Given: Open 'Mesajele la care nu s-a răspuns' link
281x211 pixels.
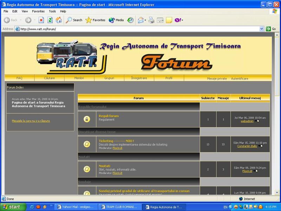Looking at the screenshot, I should coord(31,121).
